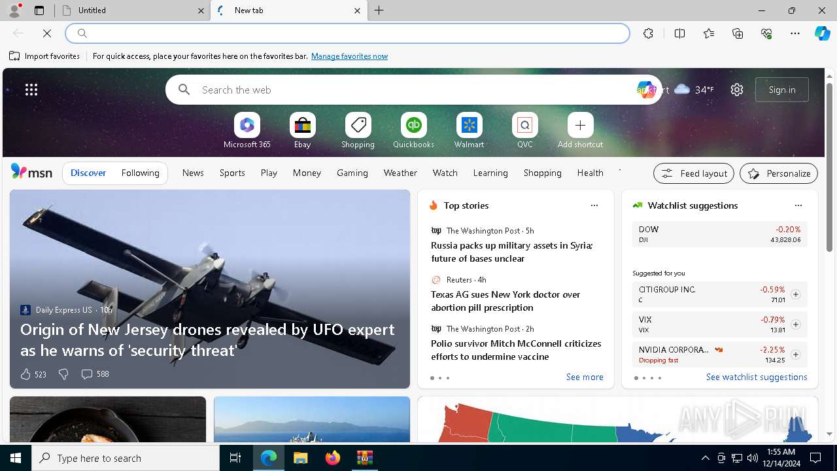This screenshot has width=837, height=471.
Task: Add Citigroup Inc. to watchlist
Action: 795,294
